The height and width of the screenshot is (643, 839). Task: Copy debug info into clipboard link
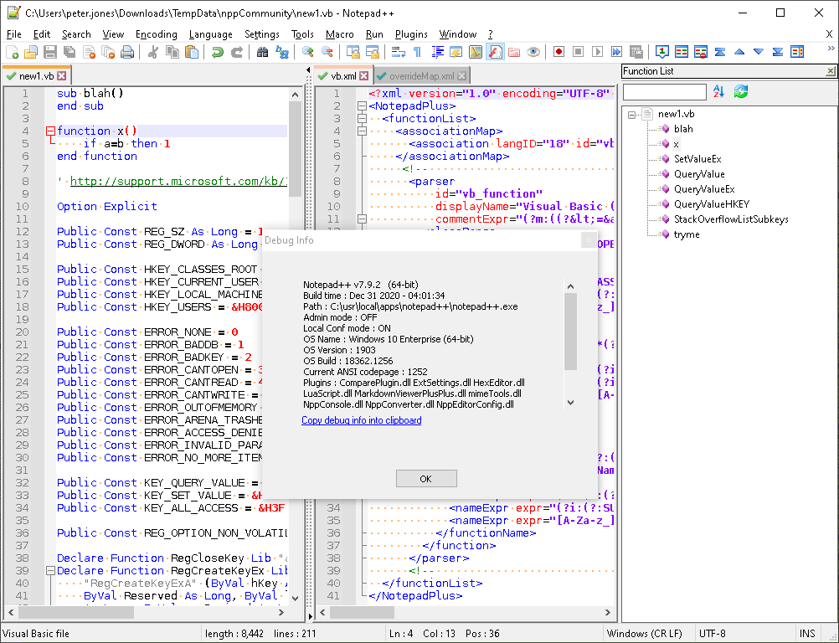361,420
